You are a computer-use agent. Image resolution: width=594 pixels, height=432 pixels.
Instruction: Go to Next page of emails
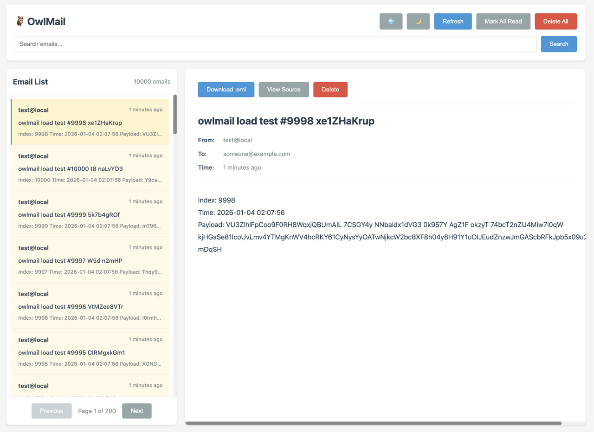pyautogui.click(x=136, y=411)
